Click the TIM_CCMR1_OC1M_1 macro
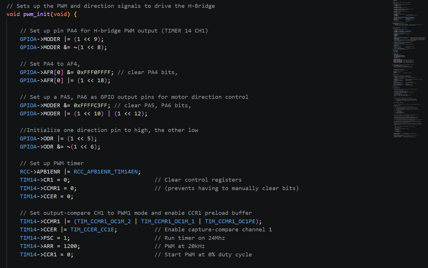This screenshot has width=428, height=268. click(168, 221)
